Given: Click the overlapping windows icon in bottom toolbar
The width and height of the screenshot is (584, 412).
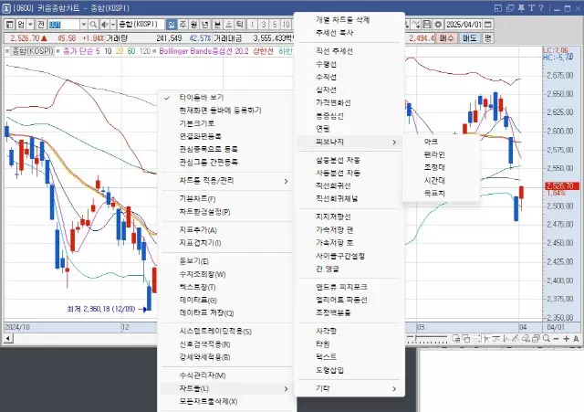Looking at the screenshot, I should [x=466, y=339].
